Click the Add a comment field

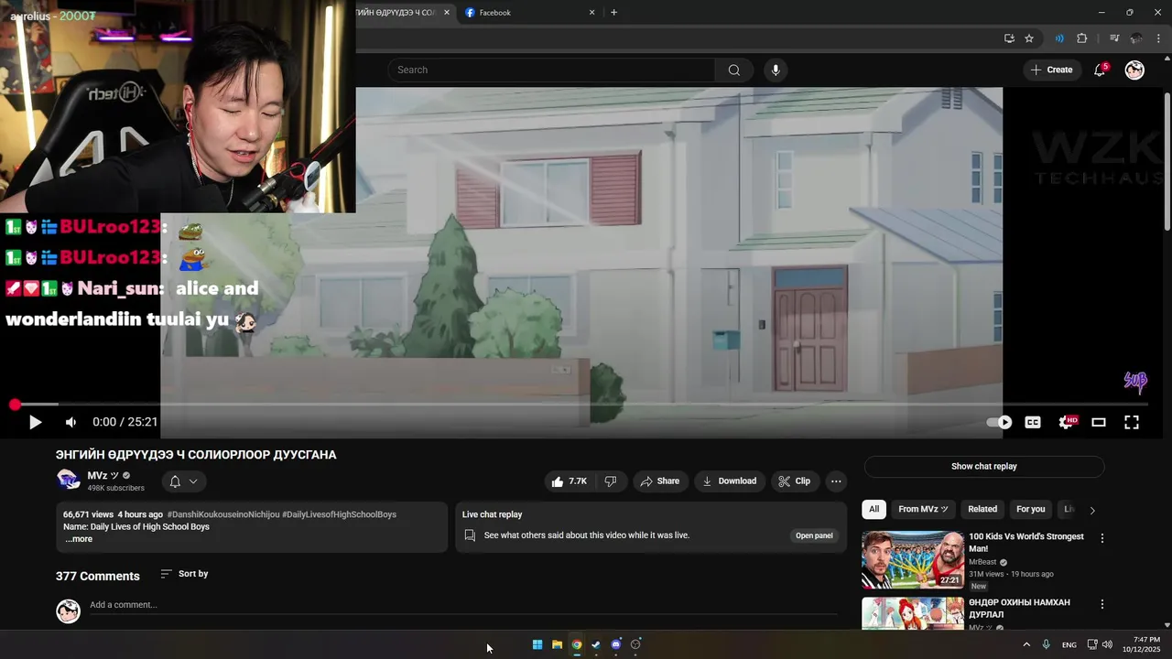coord(463,605)
